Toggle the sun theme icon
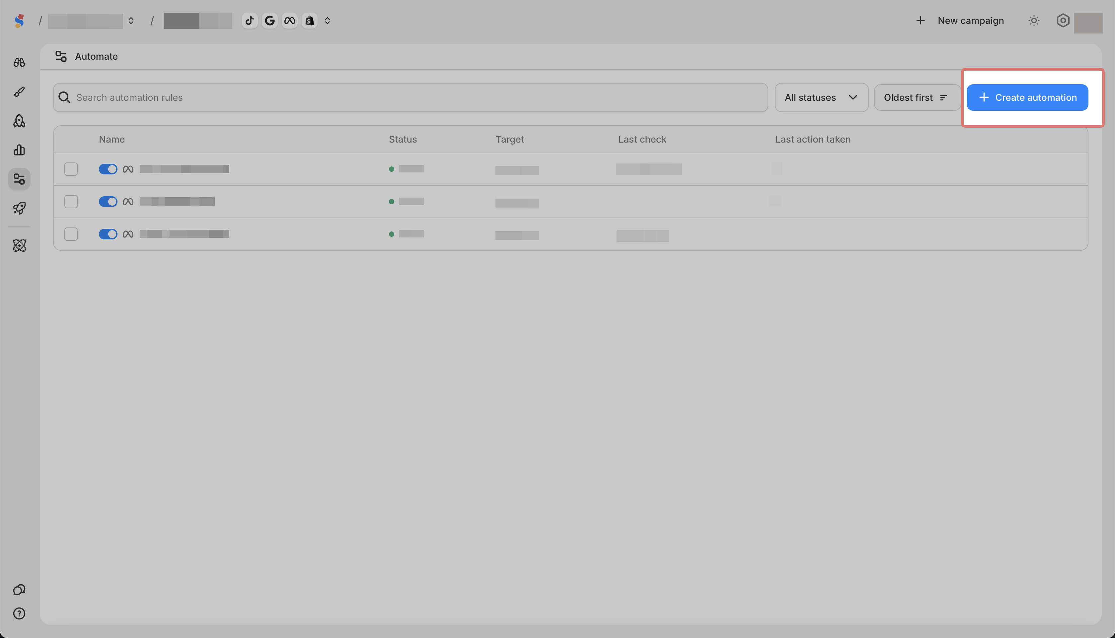This screenshot has width=1115, height=638. pos(1034,21)
